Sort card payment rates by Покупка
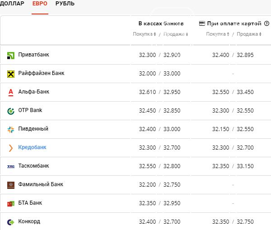This screenshot has height=230, width=271. coord(218,34)
